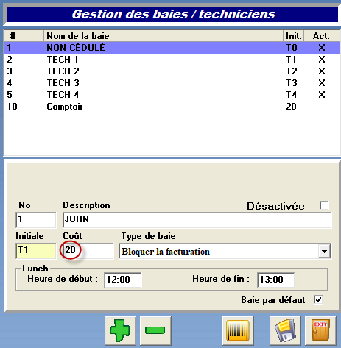Click the Description field containing JOHN

[x=197, y=220]
